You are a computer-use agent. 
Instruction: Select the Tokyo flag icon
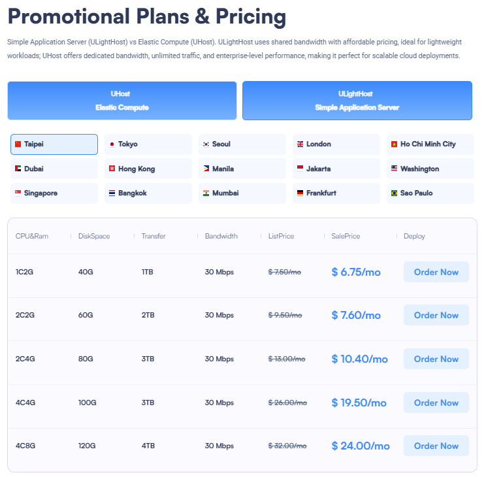[x=112, y=144]
